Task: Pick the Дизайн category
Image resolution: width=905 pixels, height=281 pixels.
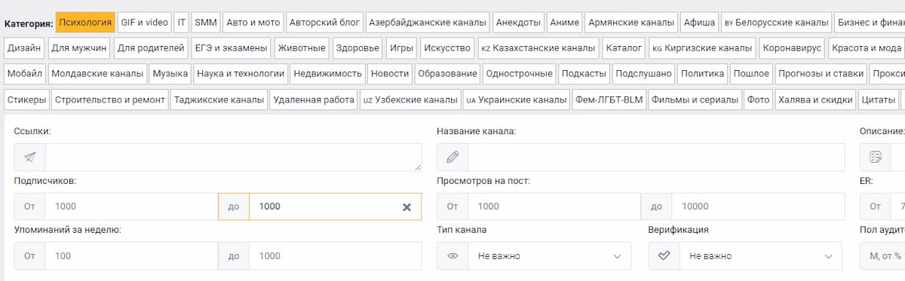Action: click(x=24, y=48)
